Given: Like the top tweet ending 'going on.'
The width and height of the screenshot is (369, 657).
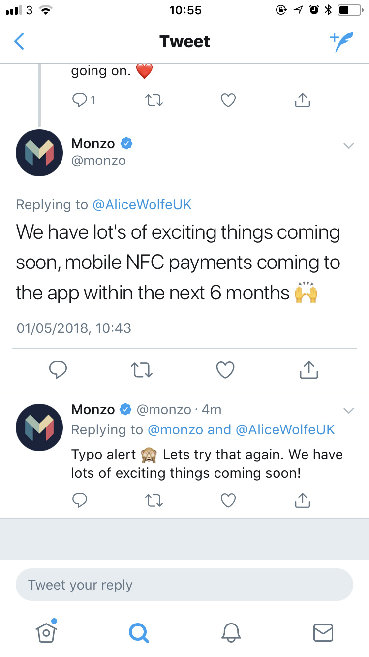Looking at the screenshot, I should point(228,100).
